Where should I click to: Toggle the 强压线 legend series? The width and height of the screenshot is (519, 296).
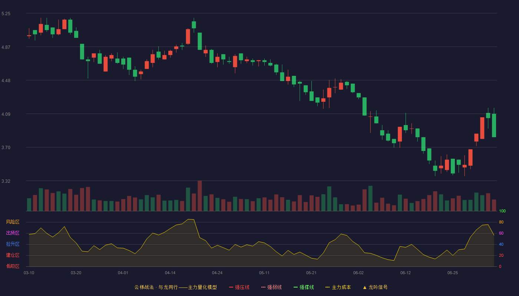click(239, 287)
